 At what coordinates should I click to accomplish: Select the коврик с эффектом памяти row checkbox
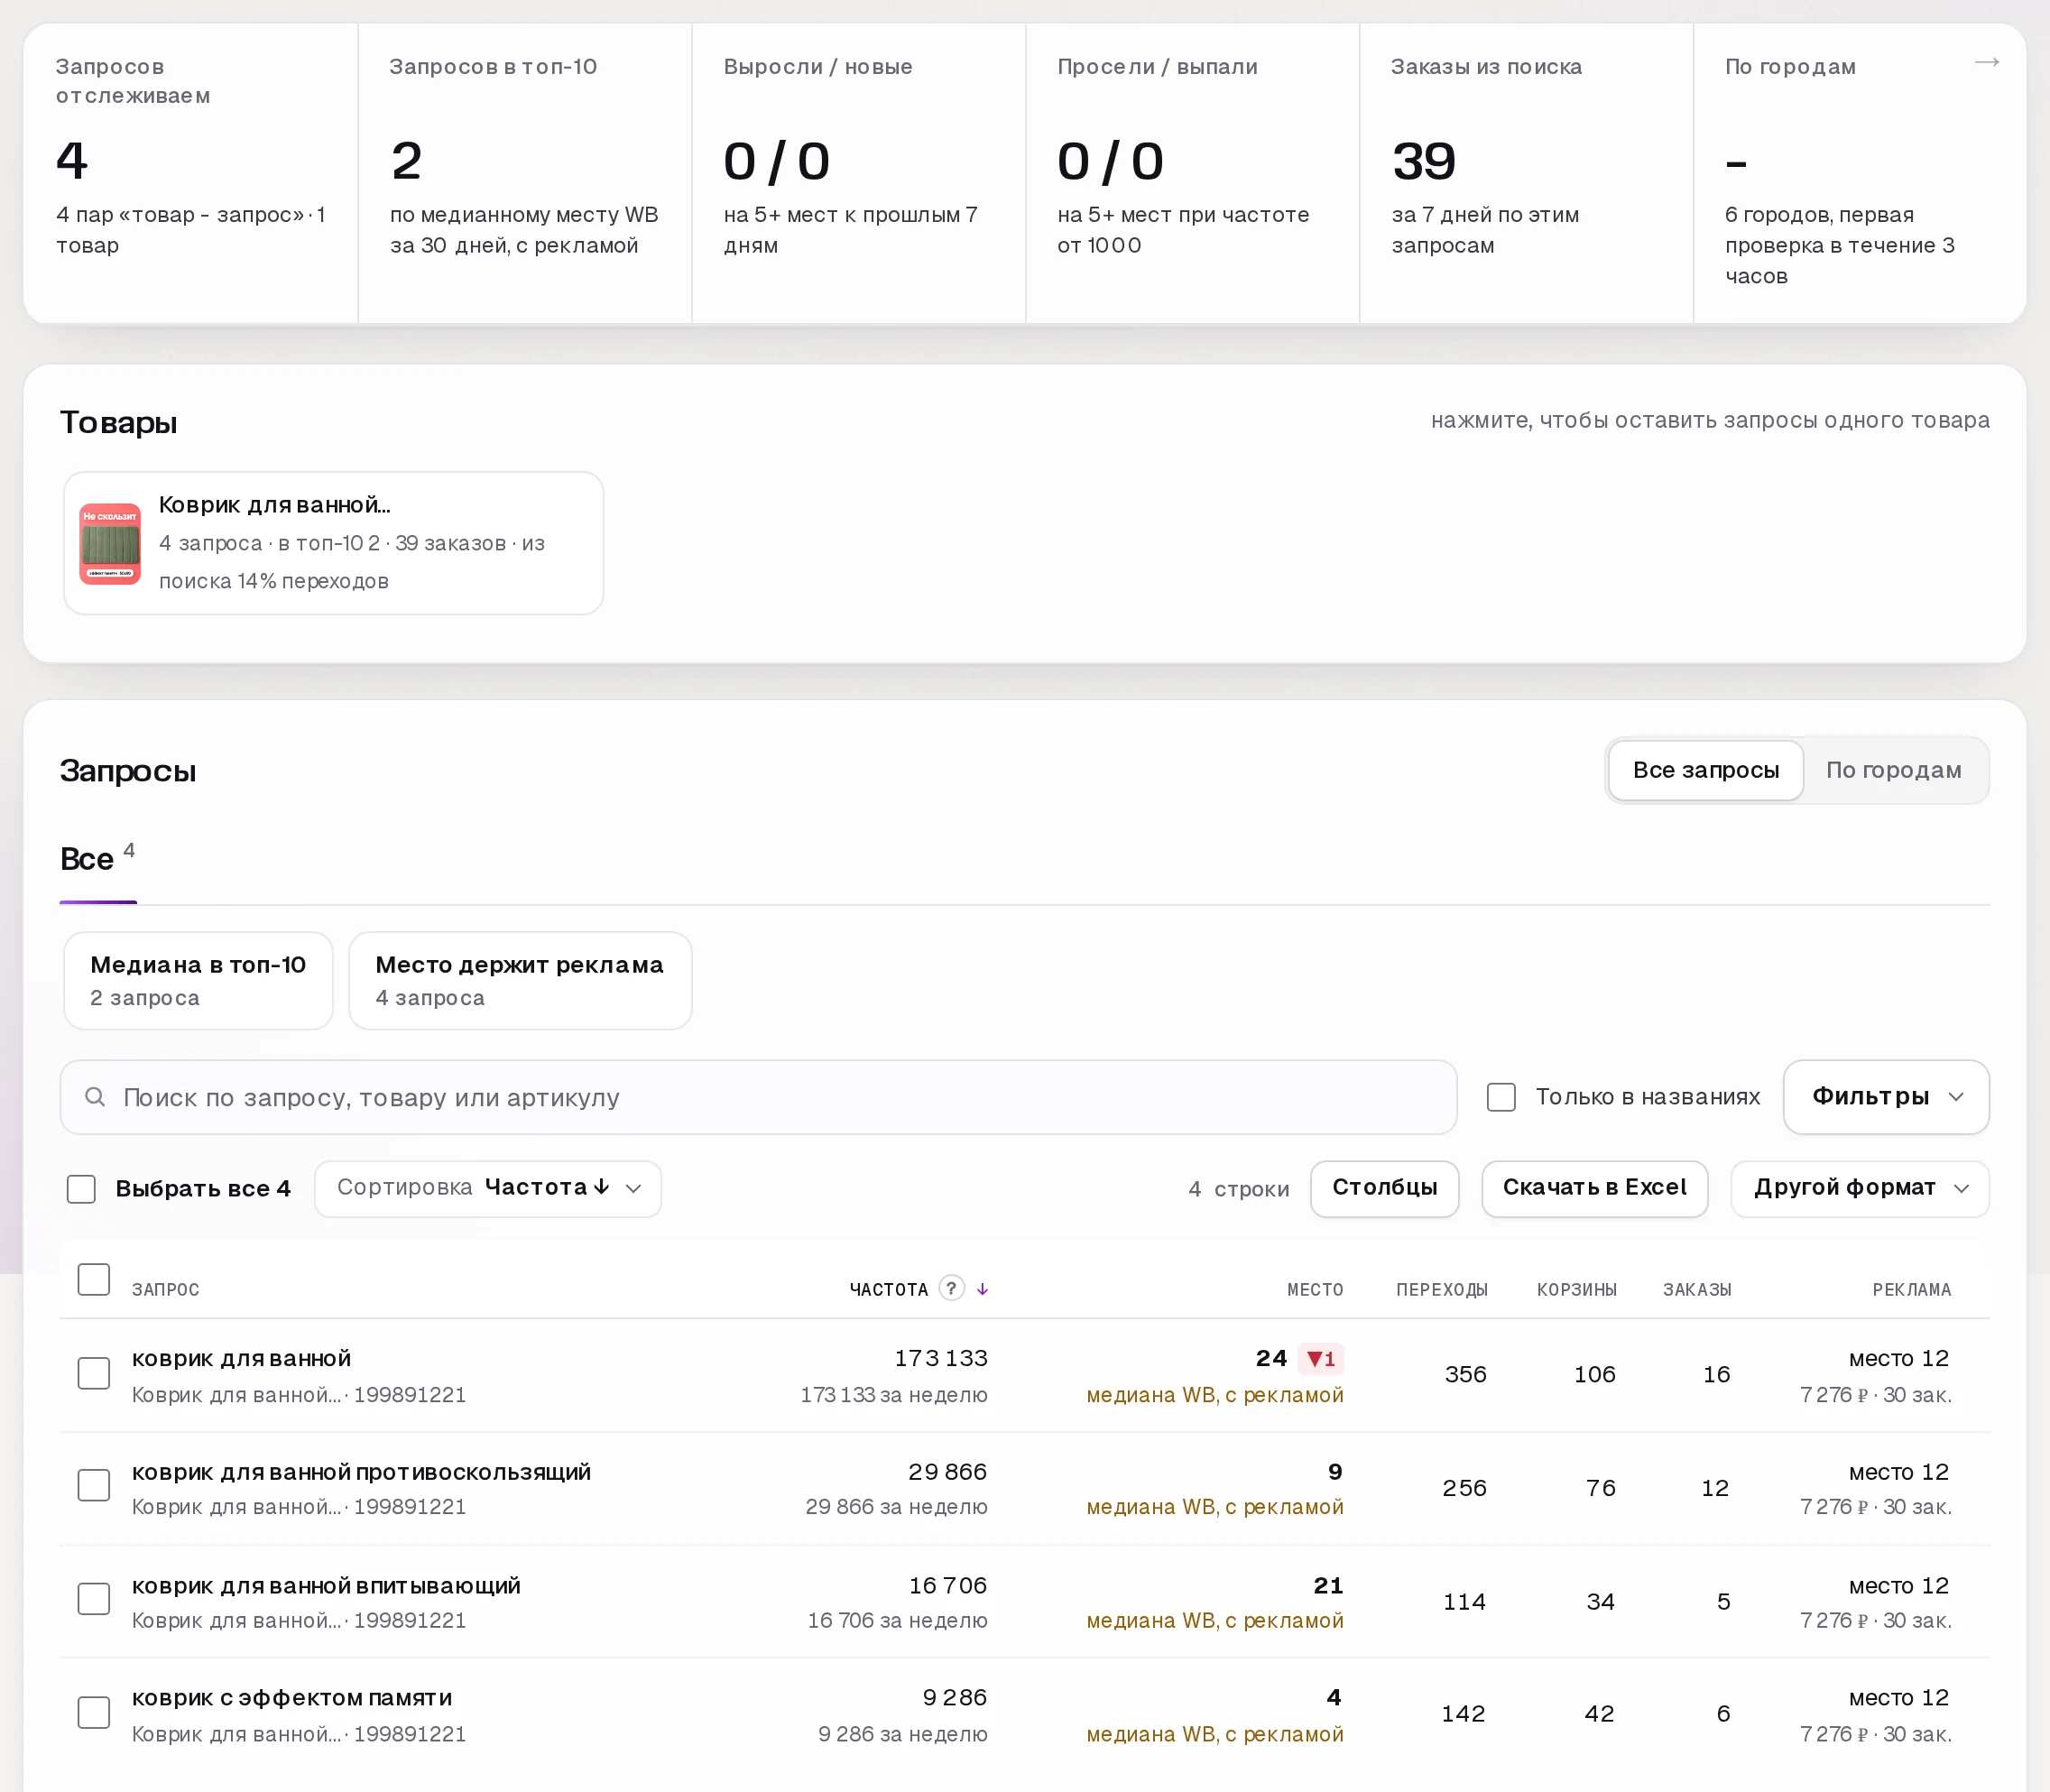(x=94, y=1712)
